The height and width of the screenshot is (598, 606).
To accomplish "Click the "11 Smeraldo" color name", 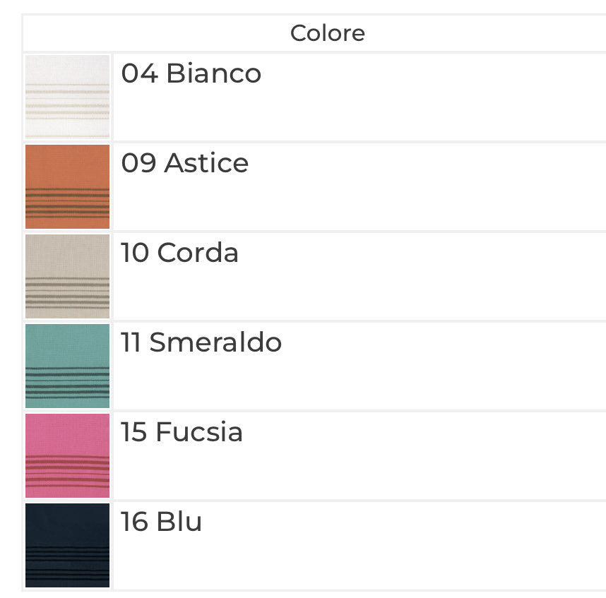I will tap(202, 342).
